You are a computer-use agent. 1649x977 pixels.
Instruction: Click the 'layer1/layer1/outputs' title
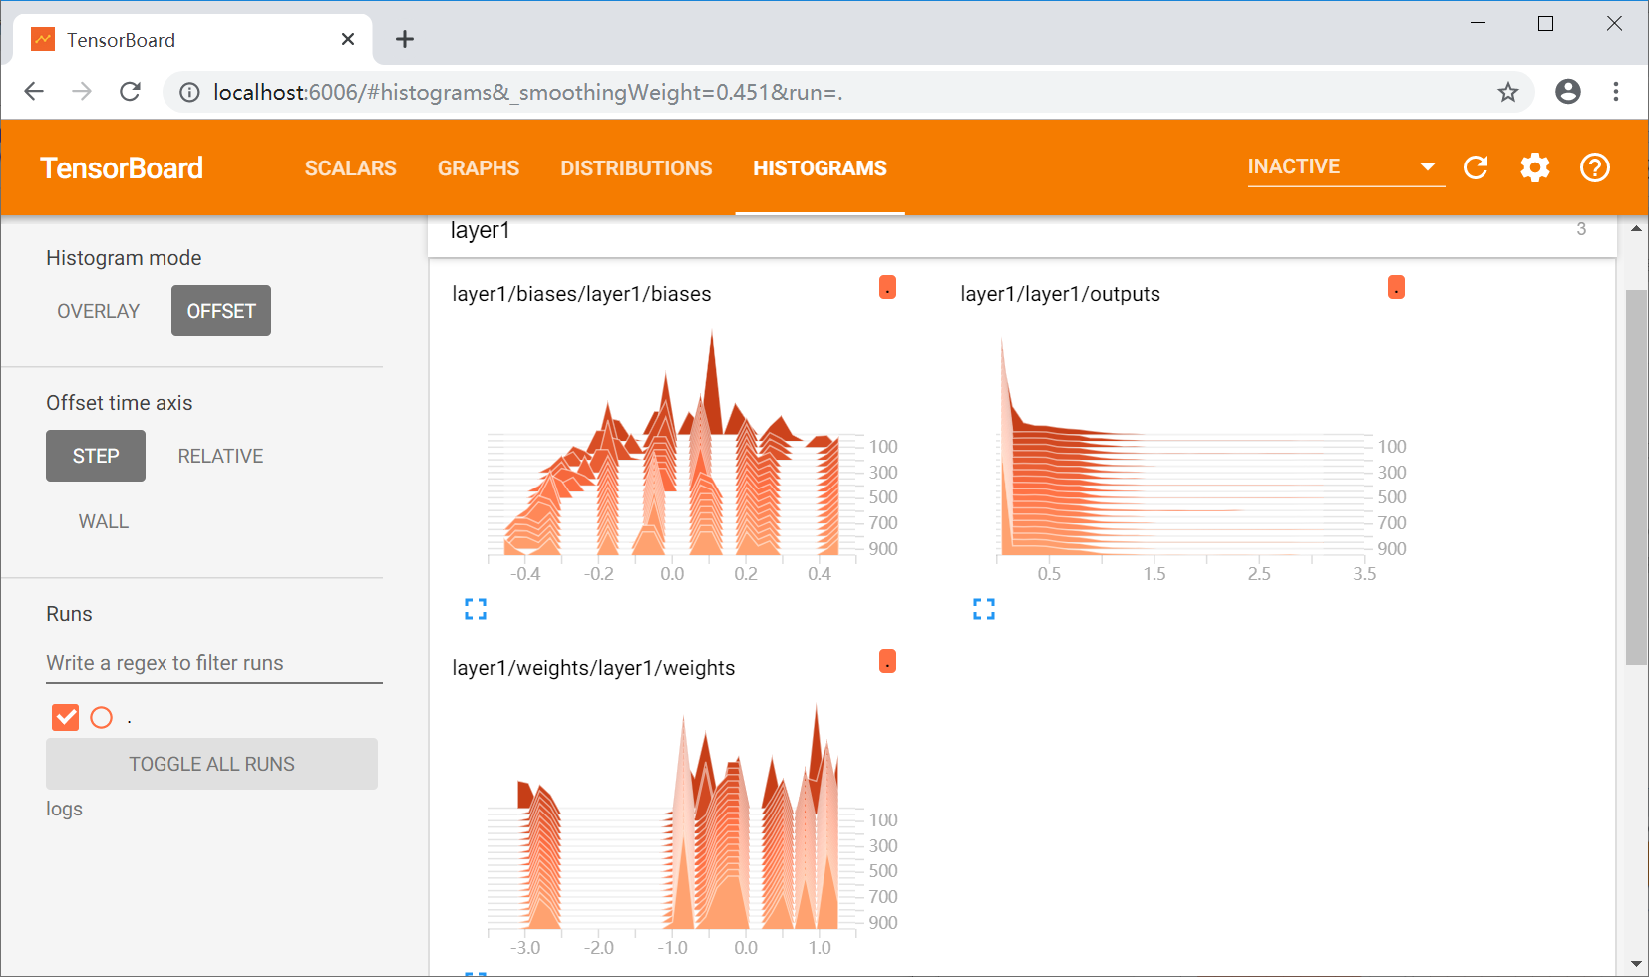tap(1060, 294)
